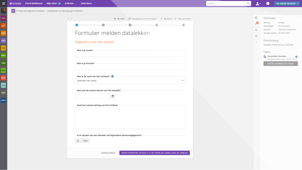The image size is (302, 170).
Task: Open the hamburger menu icon
Action: (x=3, y=3)
